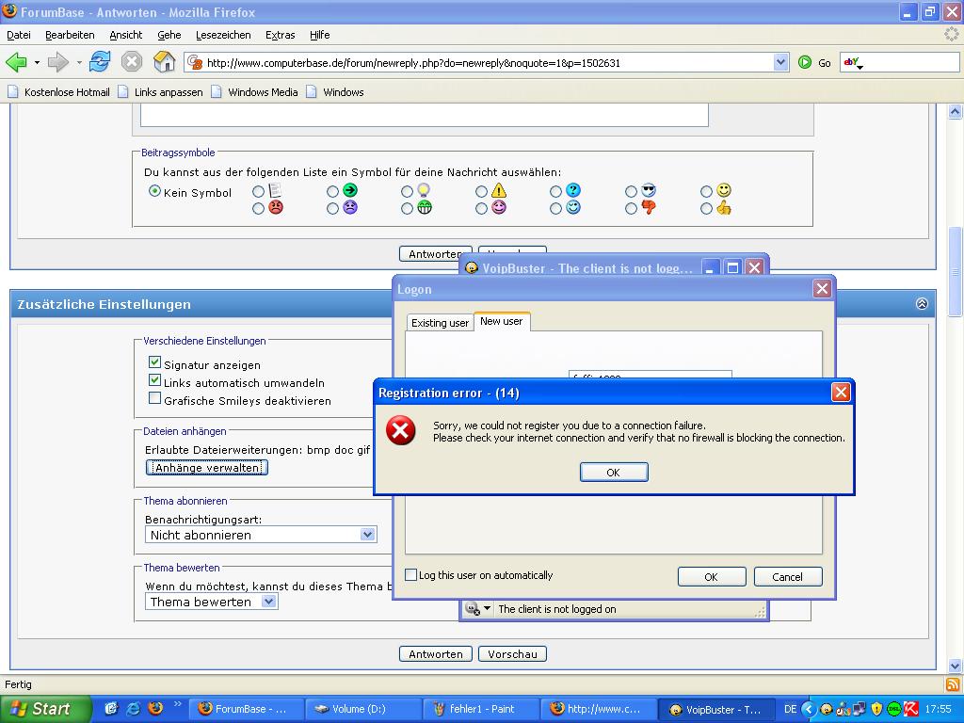
Task: Close the Registration error dialog
Action: point(841,393)
